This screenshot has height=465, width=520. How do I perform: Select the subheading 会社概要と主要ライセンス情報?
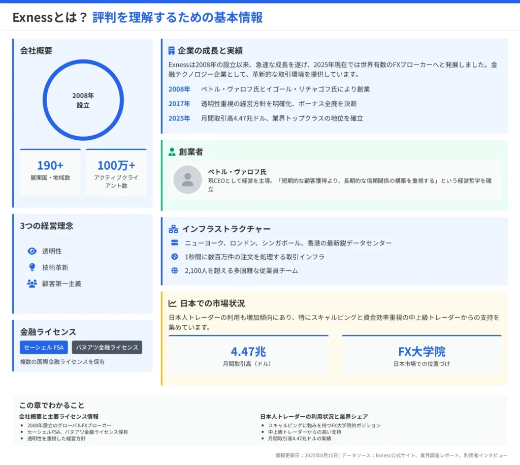pos(59,417)
